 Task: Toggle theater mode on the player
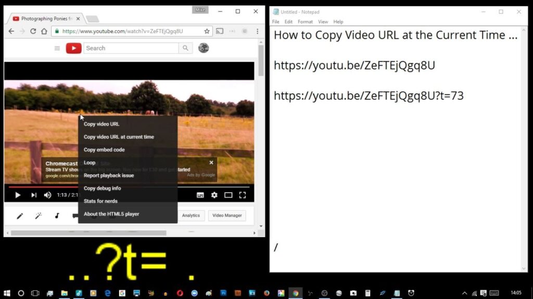click(x=228, y=195)
